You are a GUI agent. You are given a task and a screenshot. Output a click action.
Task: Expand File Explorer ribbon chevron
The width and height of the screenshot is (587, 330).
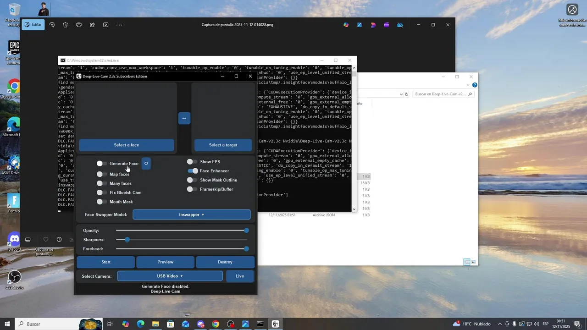pos(468,85)
